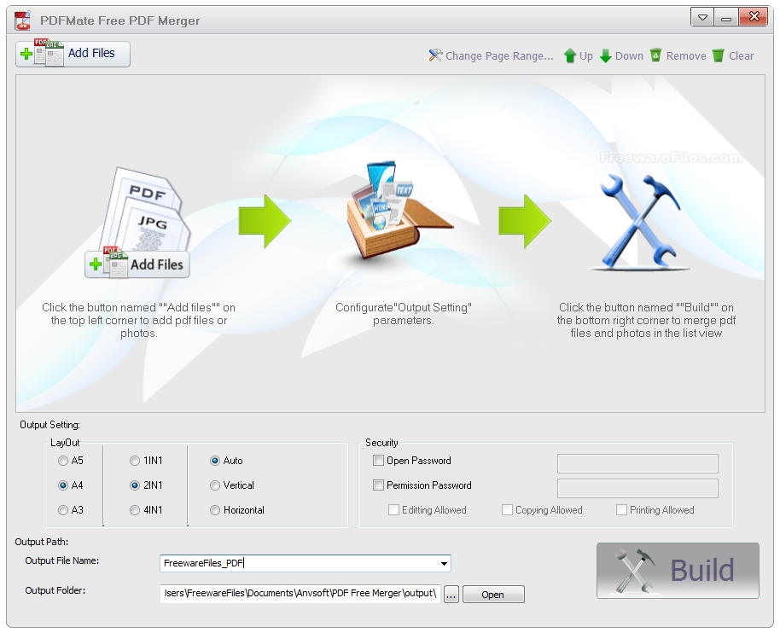
Task: Click the Output Folder path field
Action: pyautogui.click(x=300, y=593)
